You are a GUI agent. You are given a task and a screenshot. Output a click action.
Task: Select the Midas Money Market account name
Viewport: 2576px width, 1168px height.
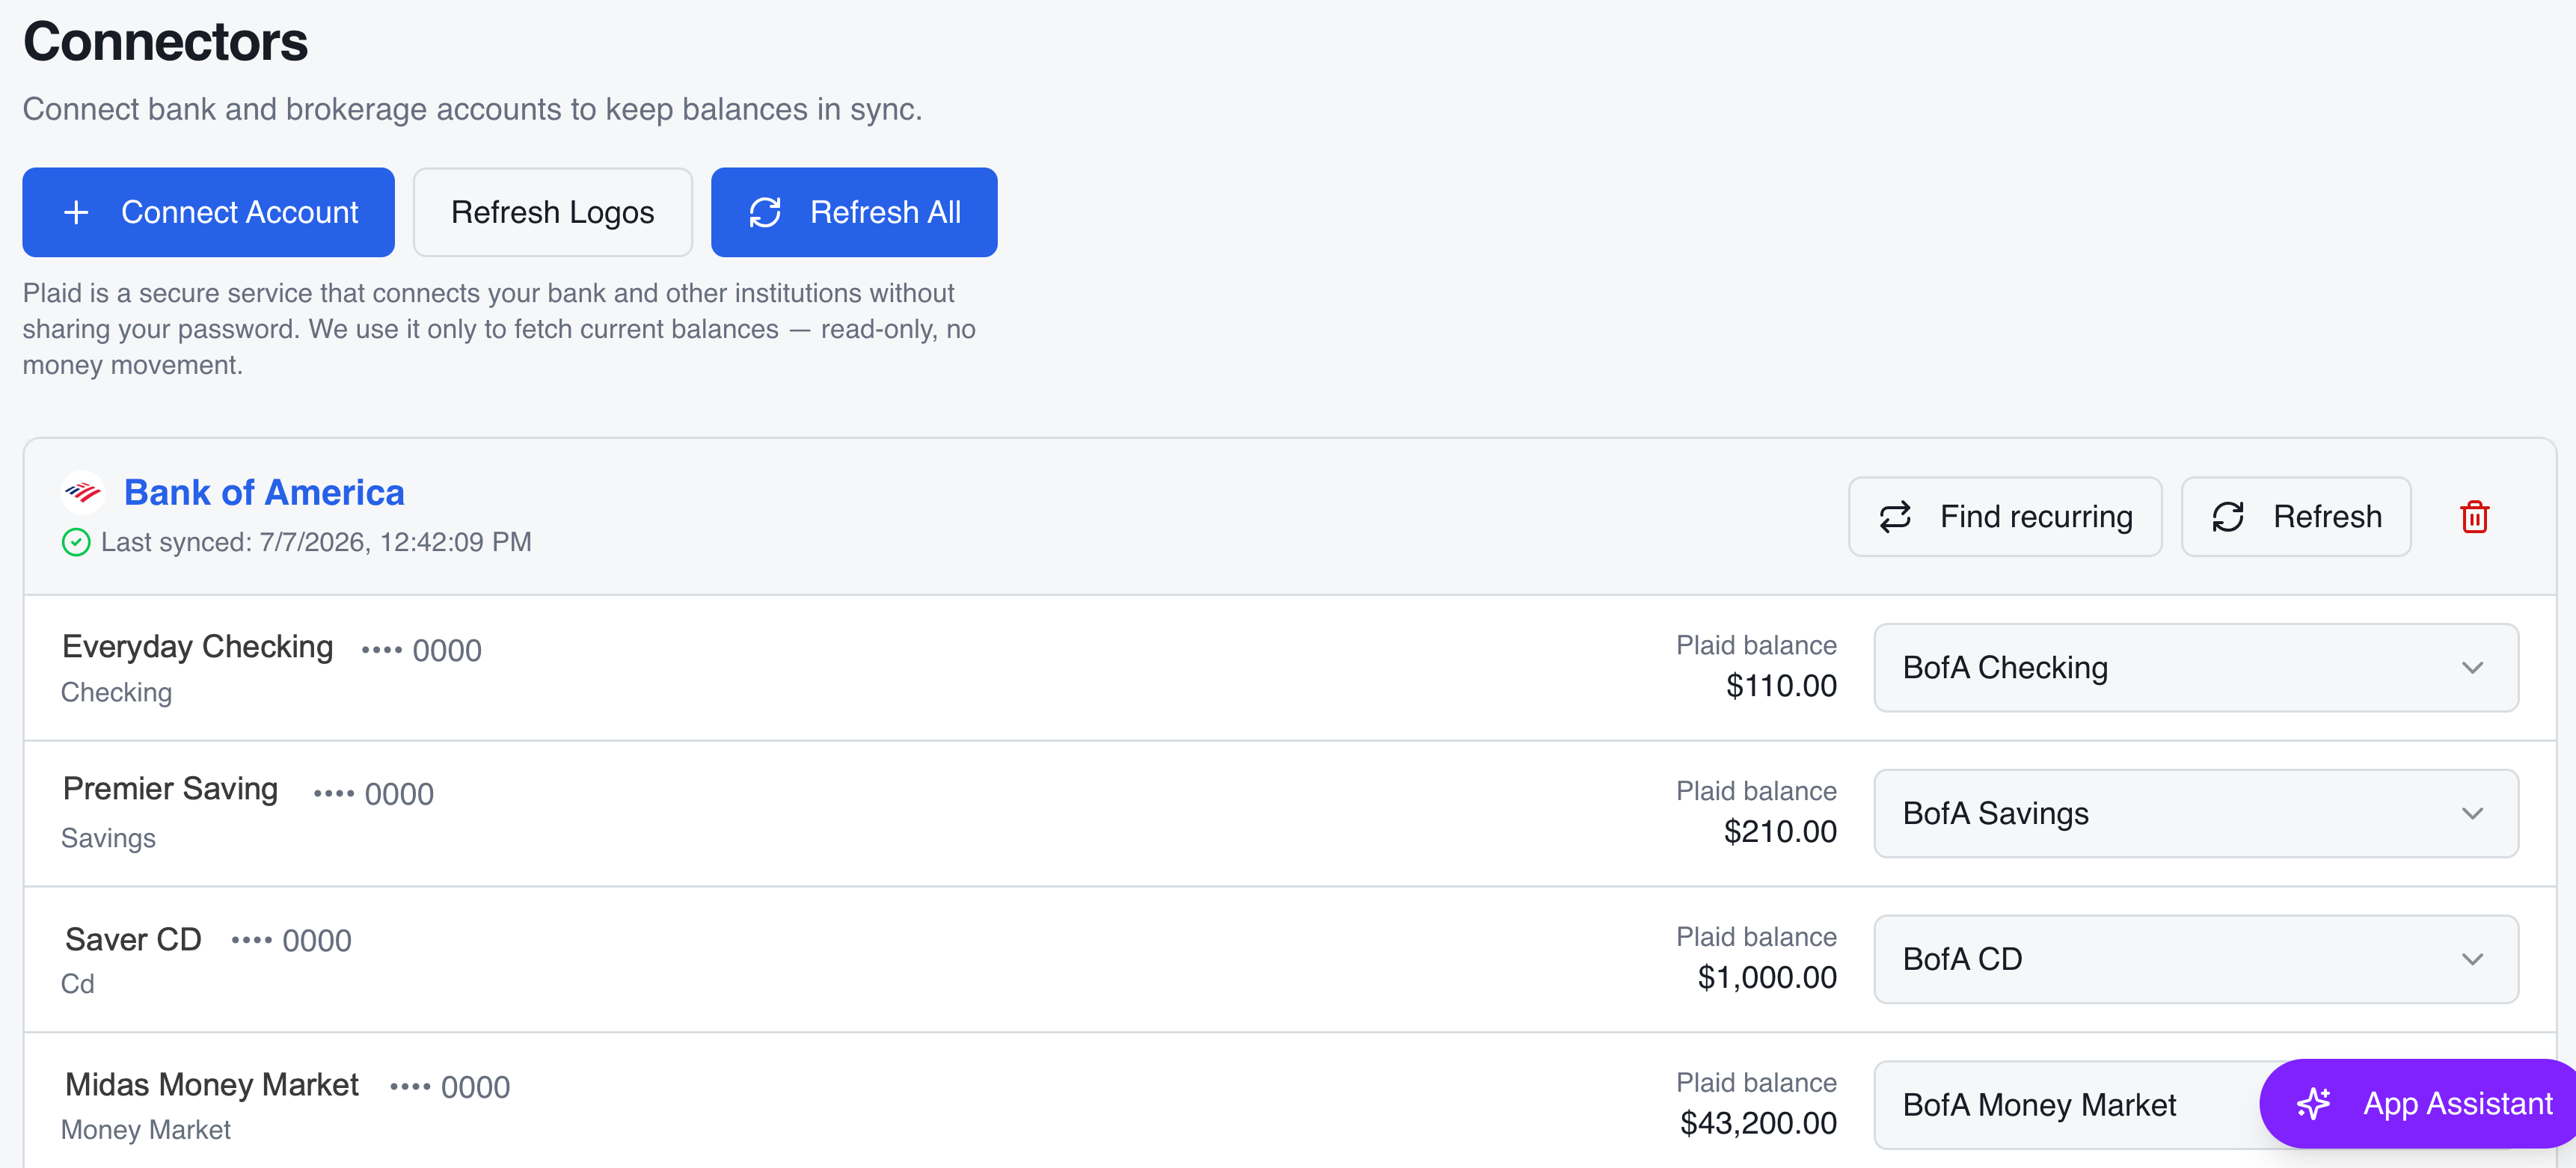coord(212,1085)
